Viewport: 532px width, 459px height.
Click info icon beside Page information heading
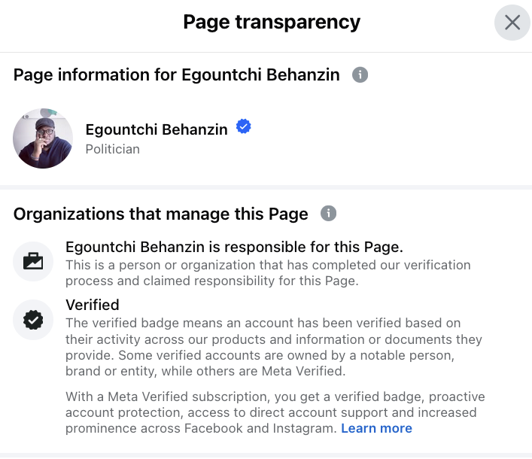(360, 75)
